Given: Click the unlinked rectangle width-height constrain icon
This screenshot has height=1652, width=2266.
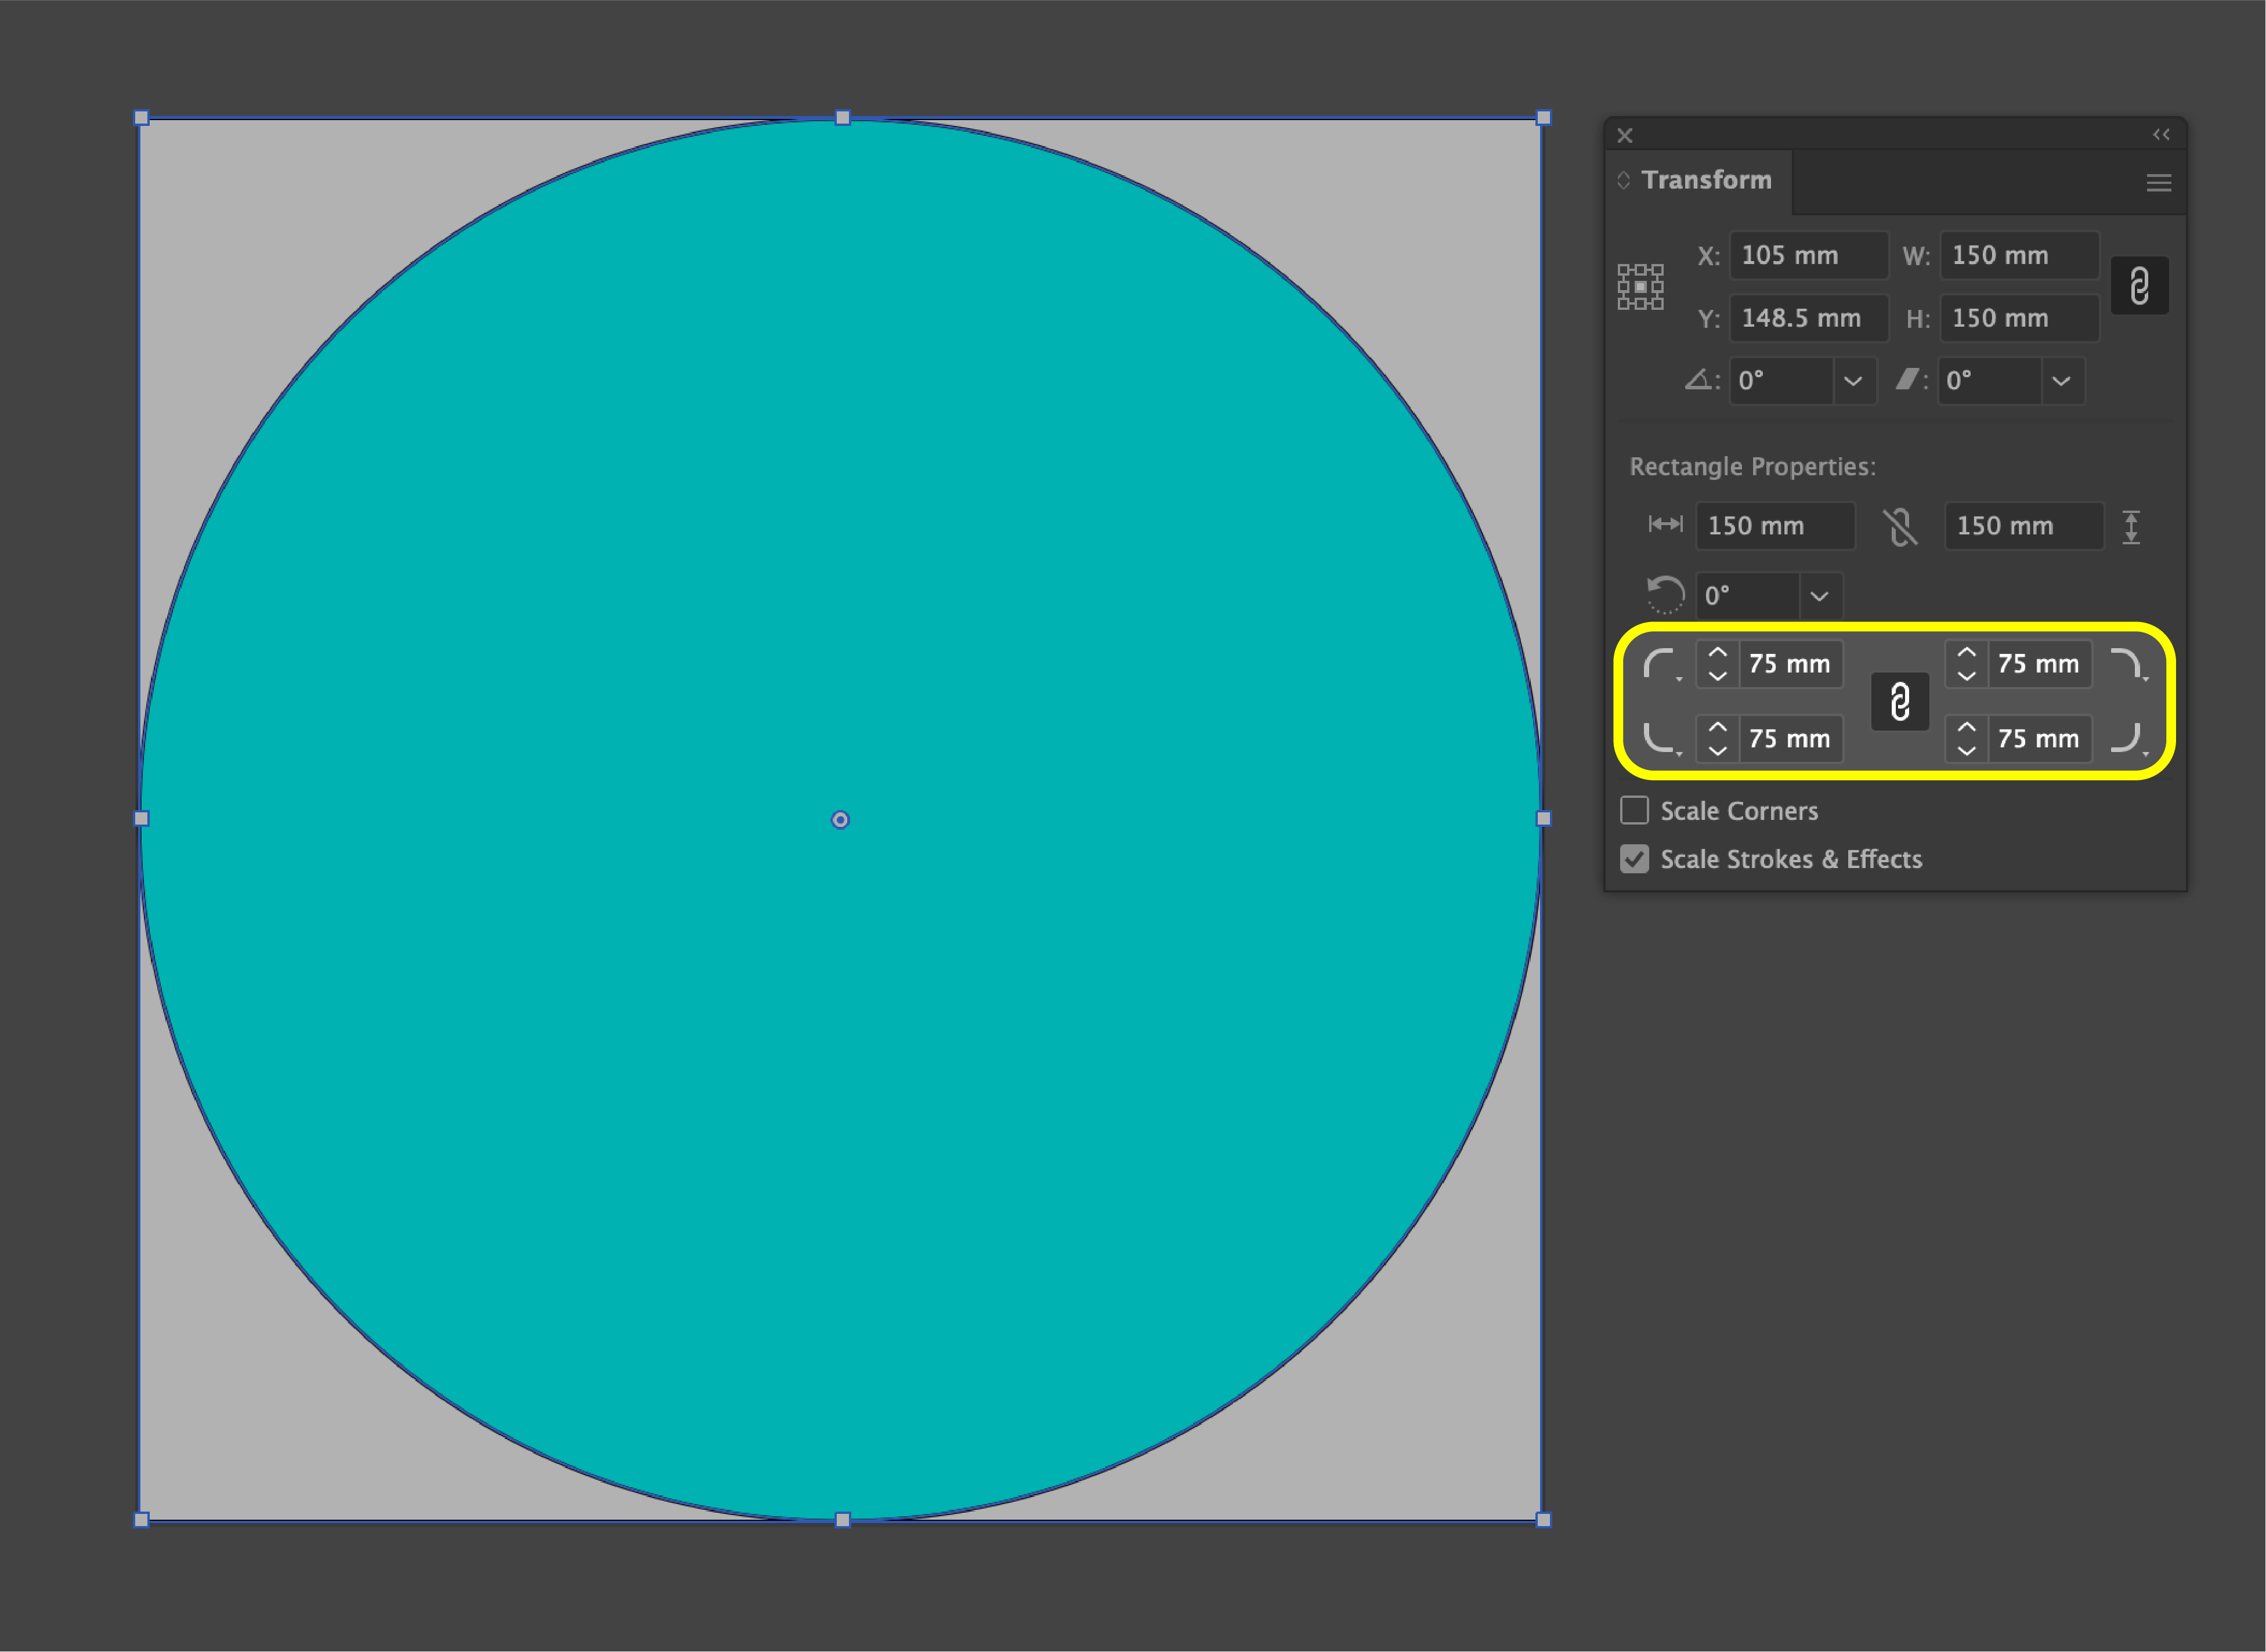Looking at the screenshot, I should point(1899,526).
